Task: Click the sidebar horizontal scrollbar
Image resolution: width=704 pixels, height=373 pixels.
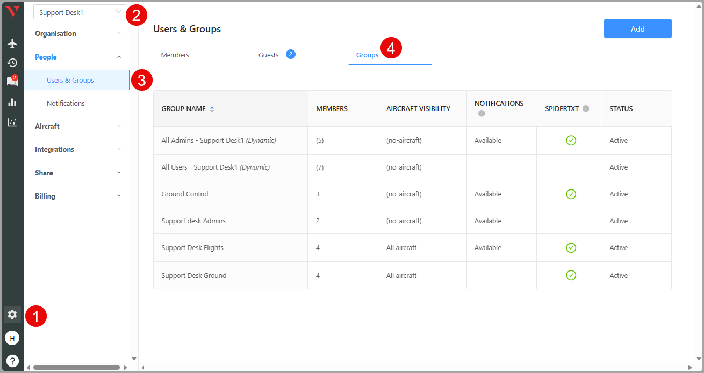Action: [76, 367]
